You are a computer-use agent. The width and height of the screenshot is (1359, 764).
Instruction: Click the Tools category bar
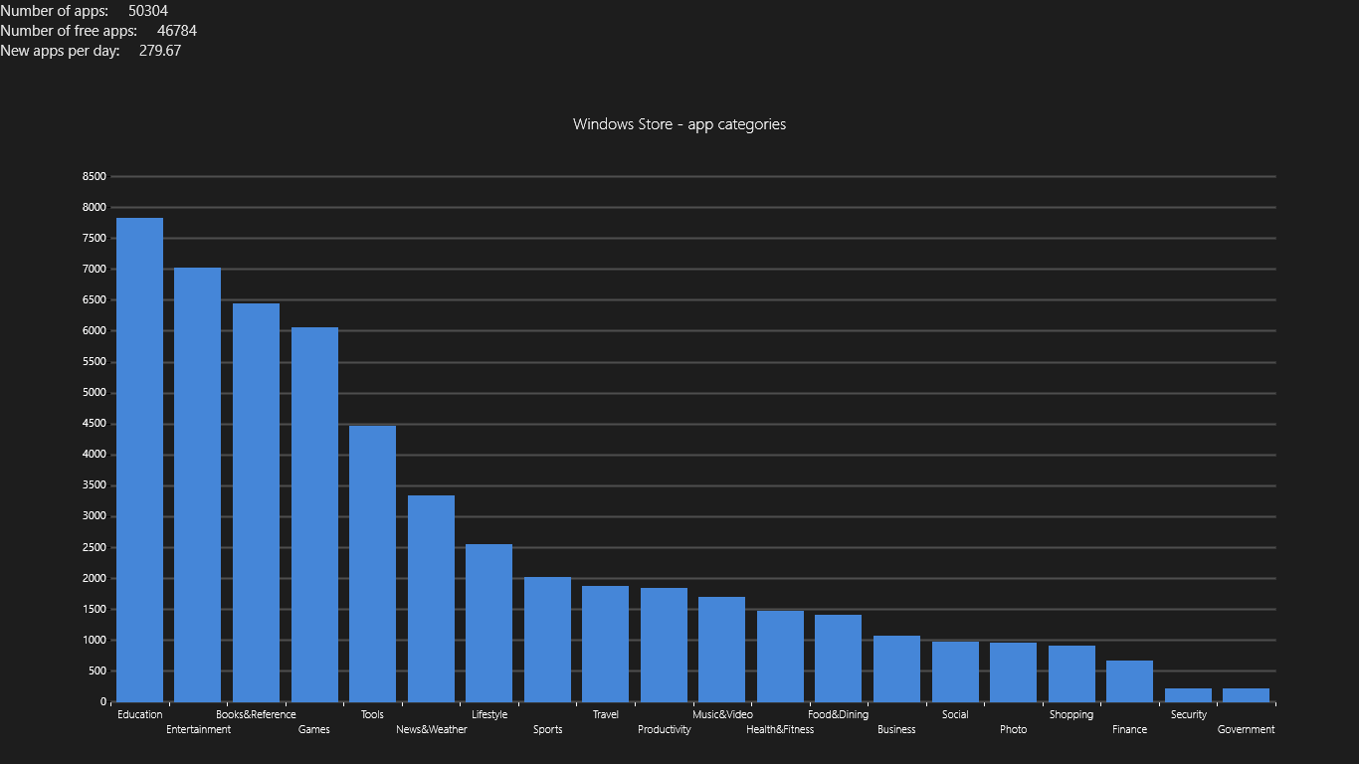372,563
